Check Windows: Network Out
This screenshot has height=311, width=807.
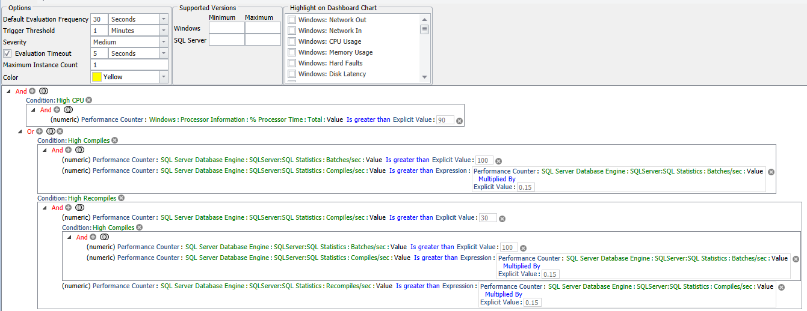tap(292, 20)
